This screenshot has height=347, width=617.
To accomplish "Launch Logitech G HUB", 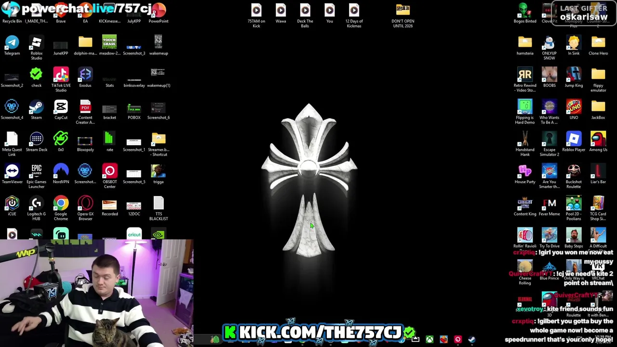I will point(36,208).
